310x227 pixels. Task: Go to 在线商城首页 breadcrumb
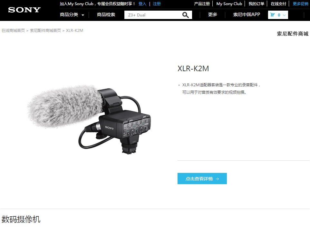[13, 30]
